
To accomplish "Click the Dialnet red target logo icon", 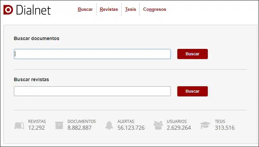I will tap(8, 10).
